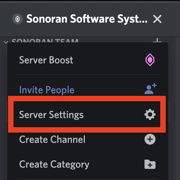Click the Create Channel circled plus icon
Screen dimensions: 180x180
click(x=150, y=139)
